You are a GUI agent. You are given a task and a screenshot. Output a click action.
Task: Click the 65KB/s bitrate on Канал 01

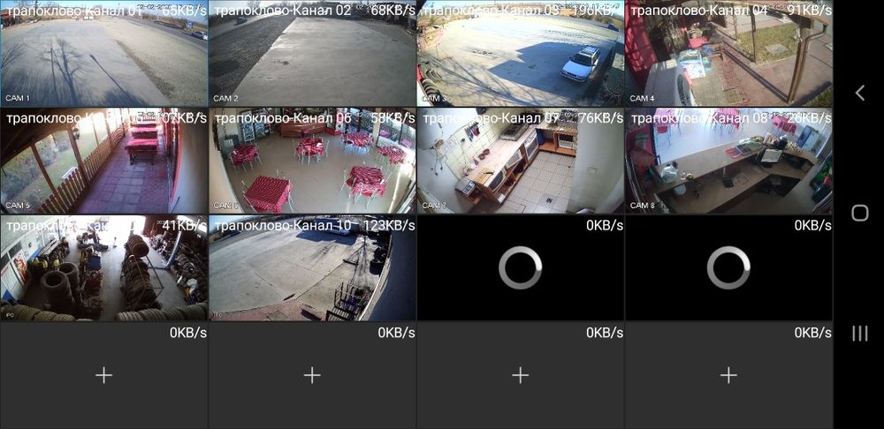pyautogui.click(x=185, y=11)
